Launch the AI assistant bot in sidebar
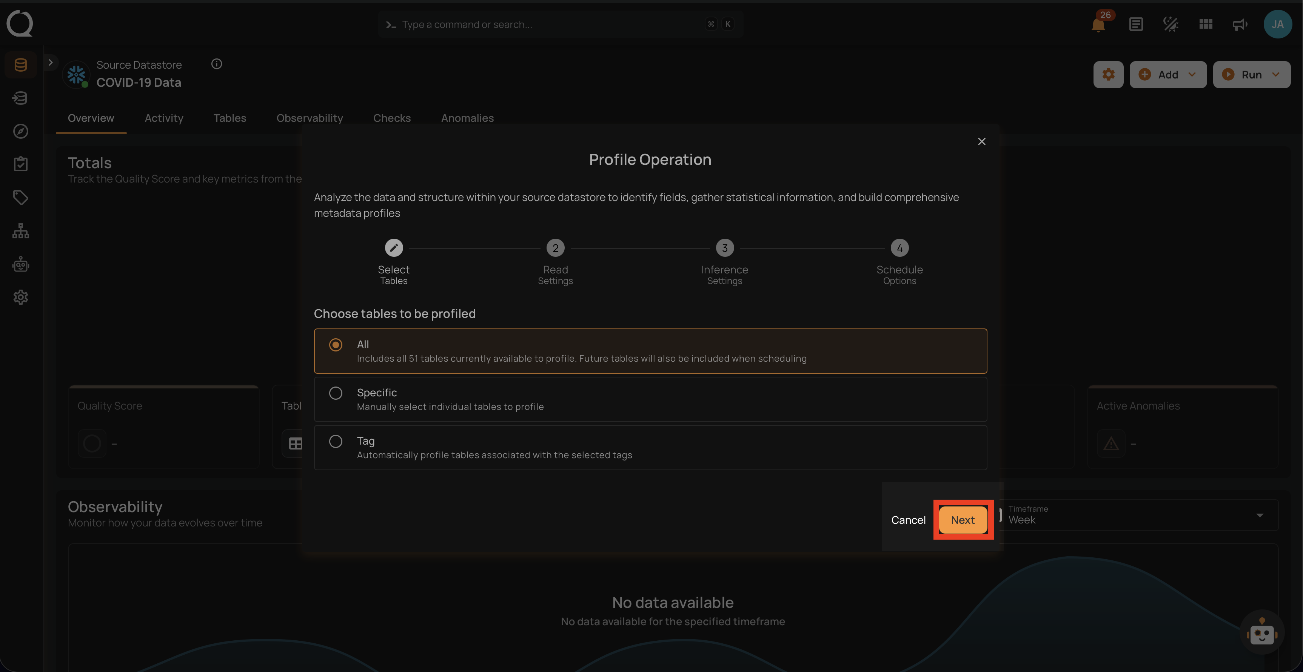Image resolution: width=1303 pixels, height=672 pixels. 20,264
